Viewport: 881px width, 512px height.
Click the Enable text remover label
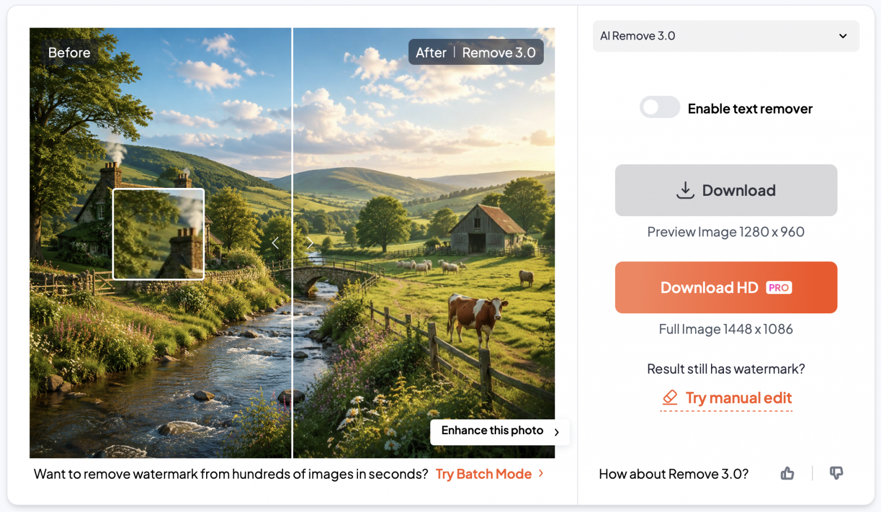tap(750, 108)
